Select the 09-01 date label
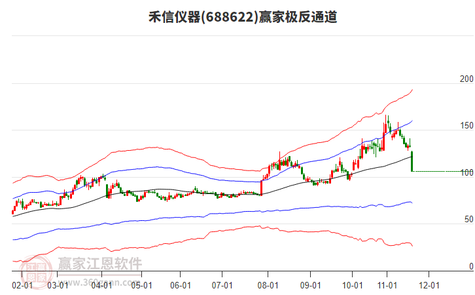Screen dimensions: 475x295 point(311,286)
